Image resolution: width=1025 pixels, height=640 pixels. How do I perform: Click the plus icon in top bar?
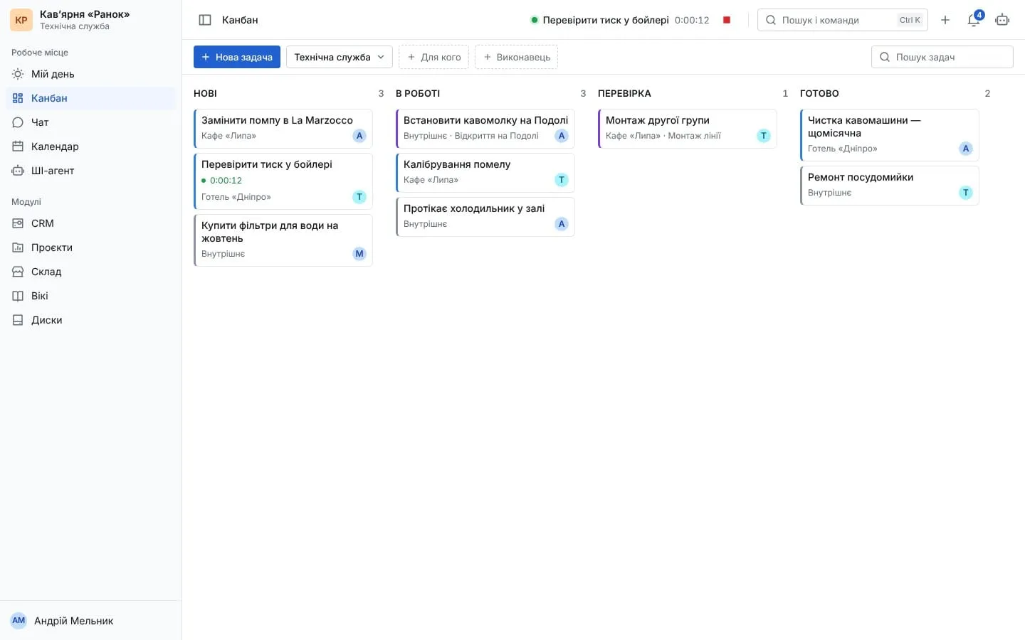pos(945,20)
